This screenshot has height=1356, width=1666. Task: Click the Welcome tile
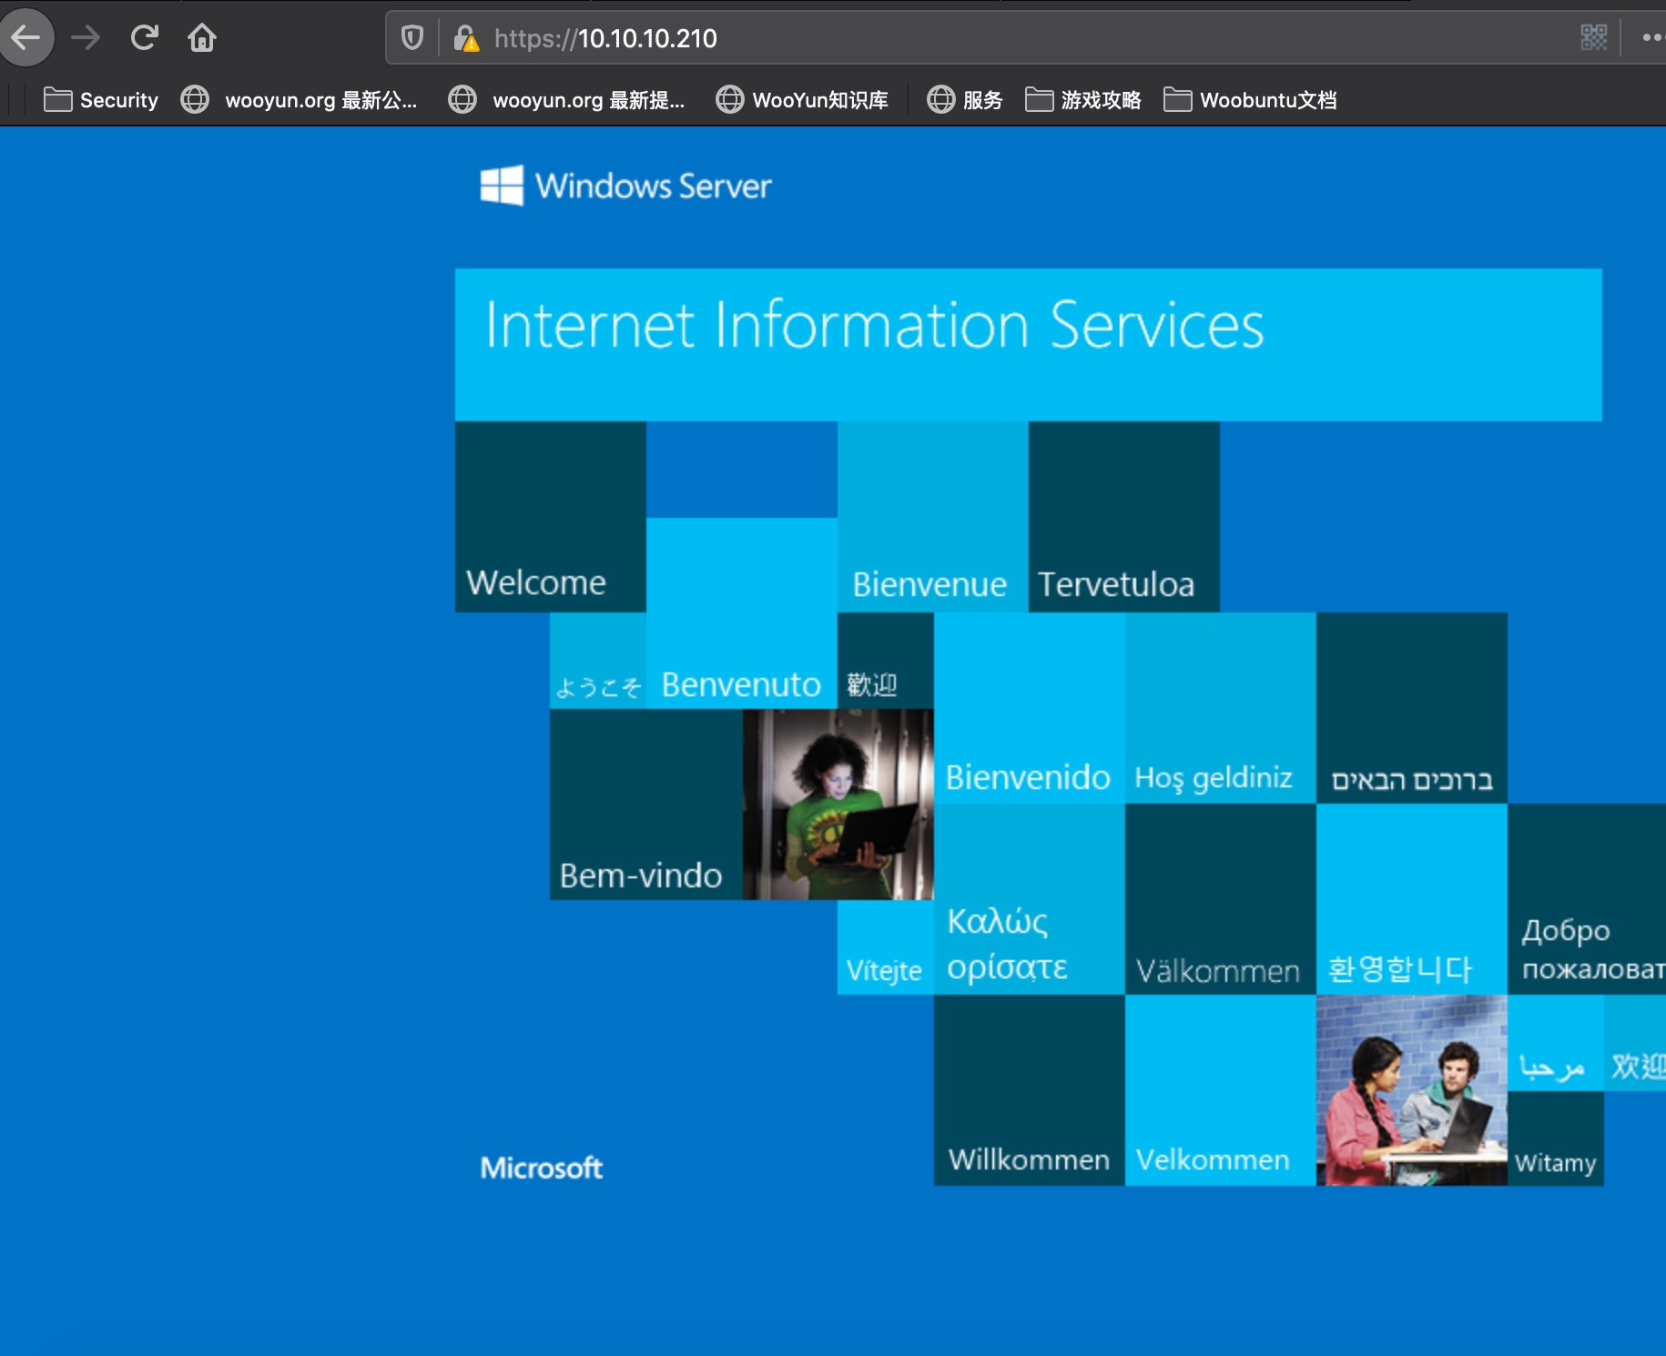(551, 517)
